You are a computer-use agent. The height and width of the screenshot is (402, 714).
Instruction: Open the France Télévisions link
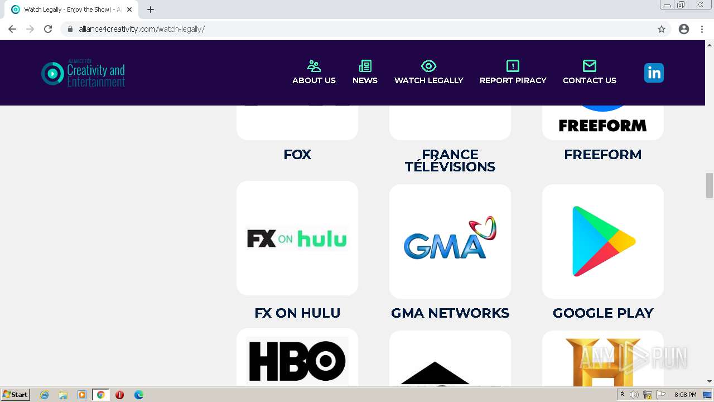450,161
